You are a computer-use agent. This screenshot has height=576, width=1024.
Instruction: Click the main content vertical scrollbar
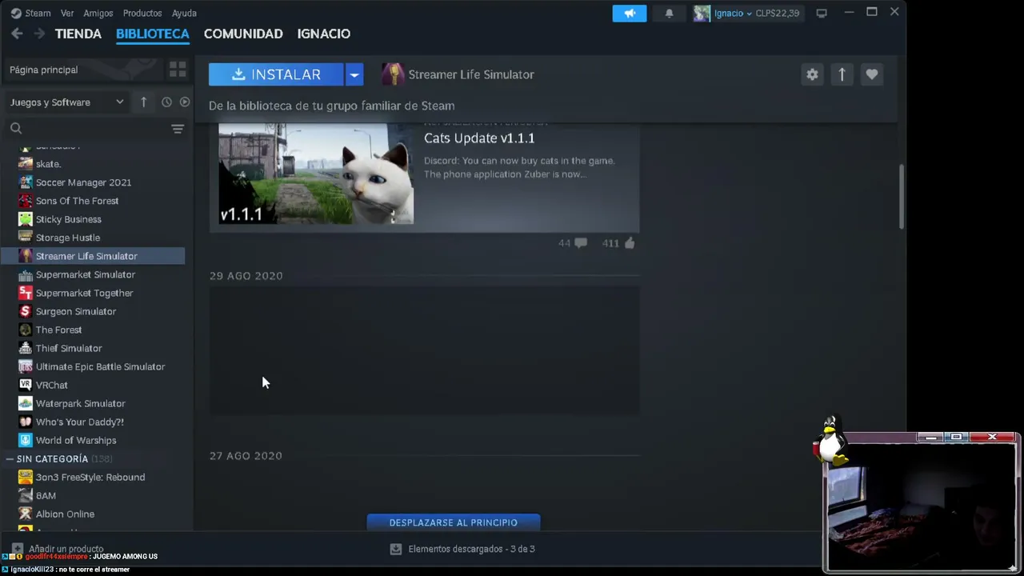coord(902,196)
